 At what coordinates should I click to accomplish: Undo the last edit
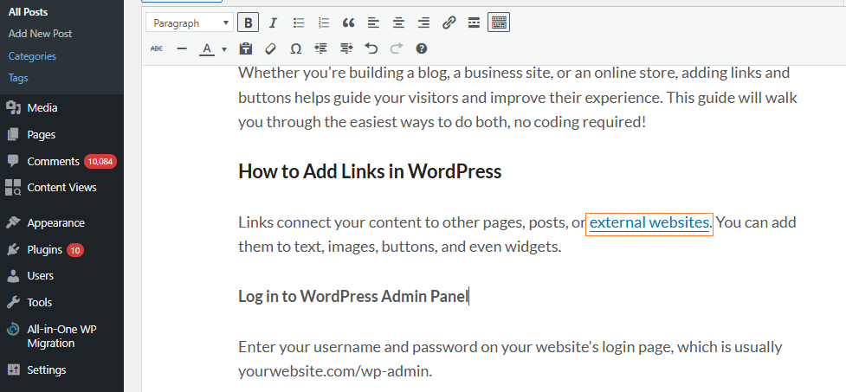(x=371, y=48)
